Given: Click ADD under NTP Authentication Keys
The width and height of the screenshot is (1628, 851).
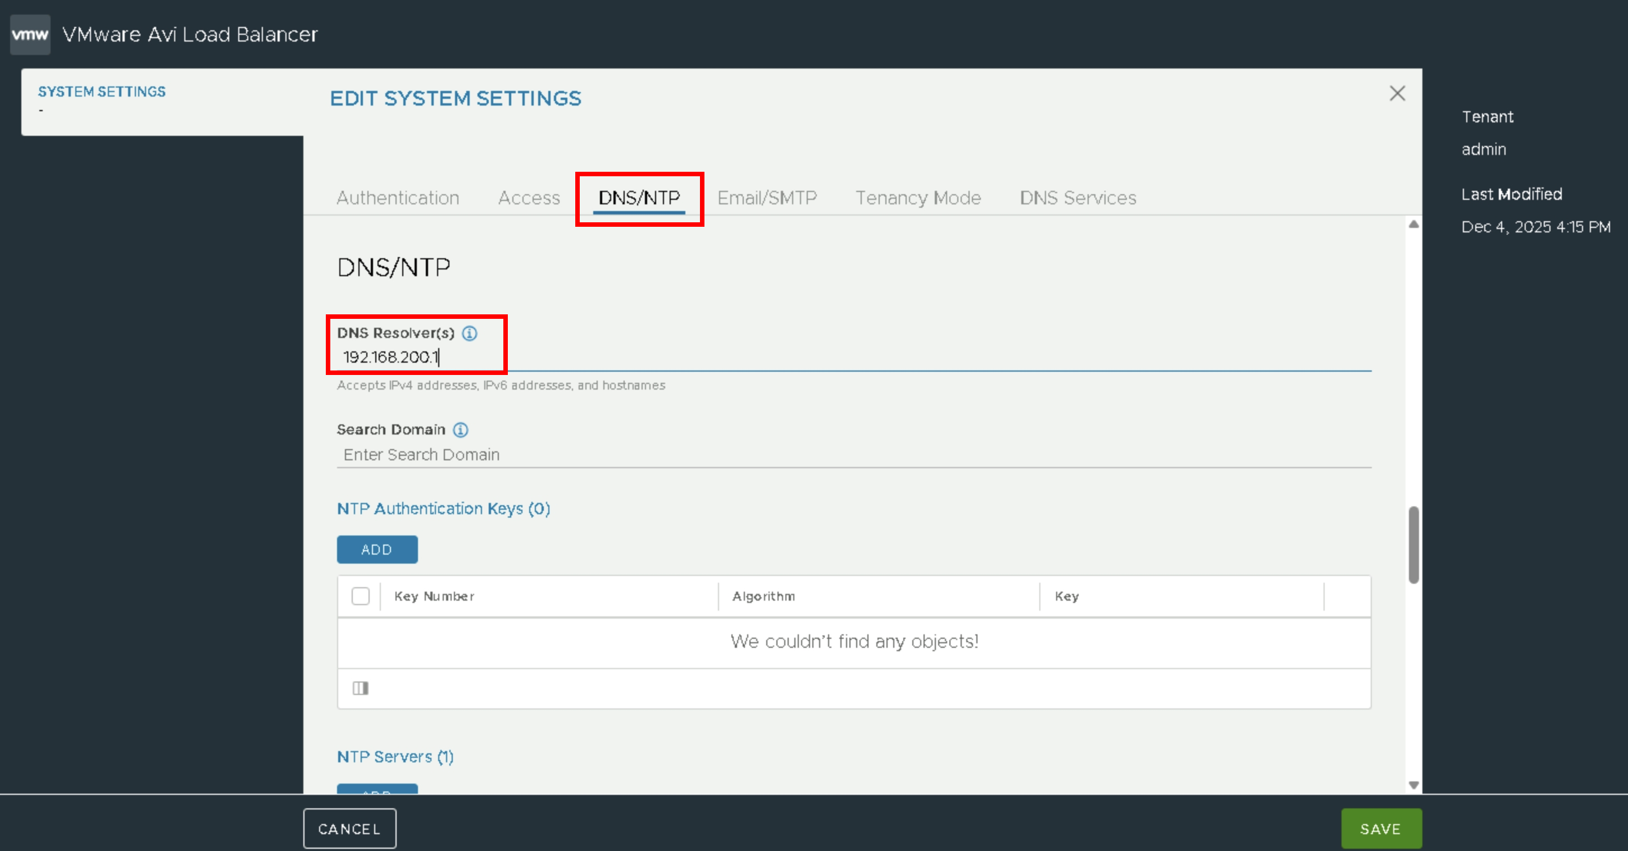Looking at the screenshot, I should click(378, 549).
